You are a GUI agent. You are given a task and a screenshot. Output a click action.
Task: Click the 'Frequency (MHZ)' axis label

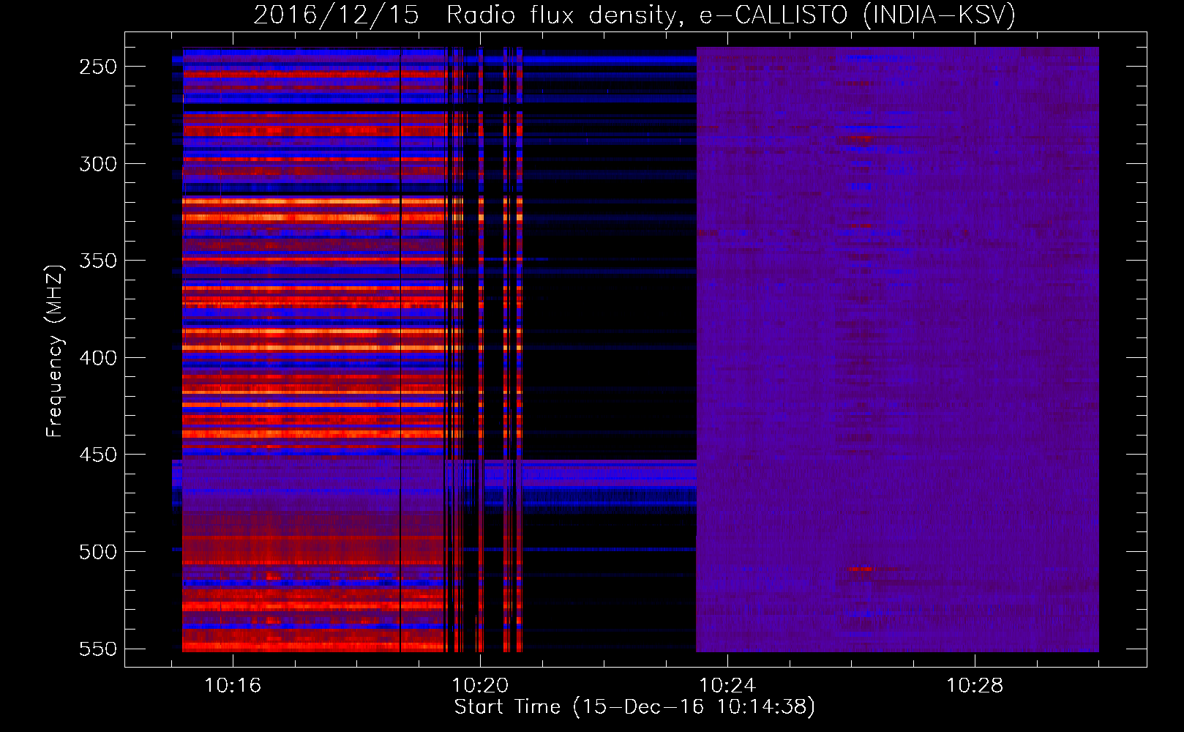pos(55,351)
